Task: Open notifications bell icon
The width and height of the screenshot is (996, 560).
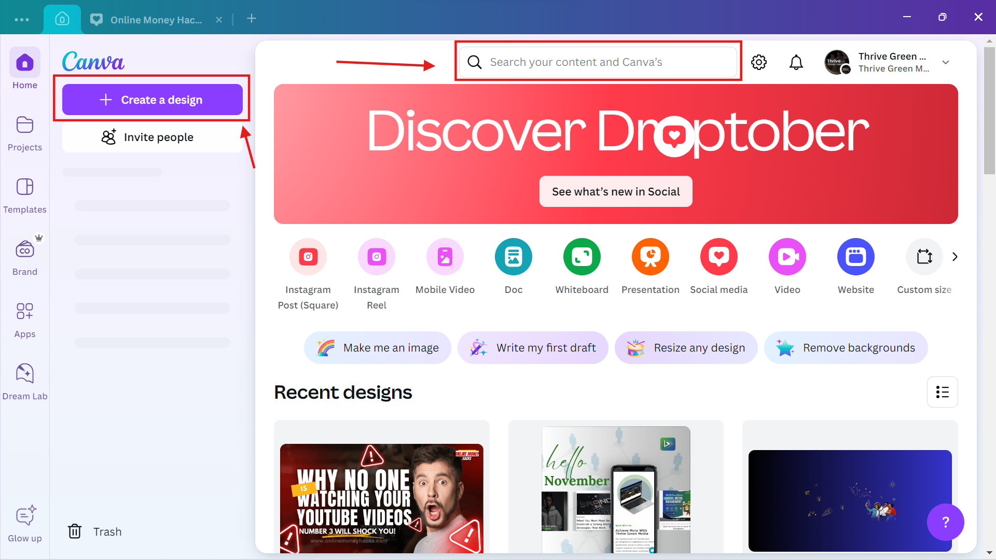Action: point(796,62)
